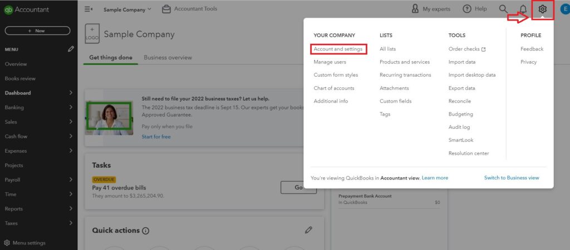The width and height of the screenshot is (570, 250).
Task: Open Audit log
Action: pos(459,127)
